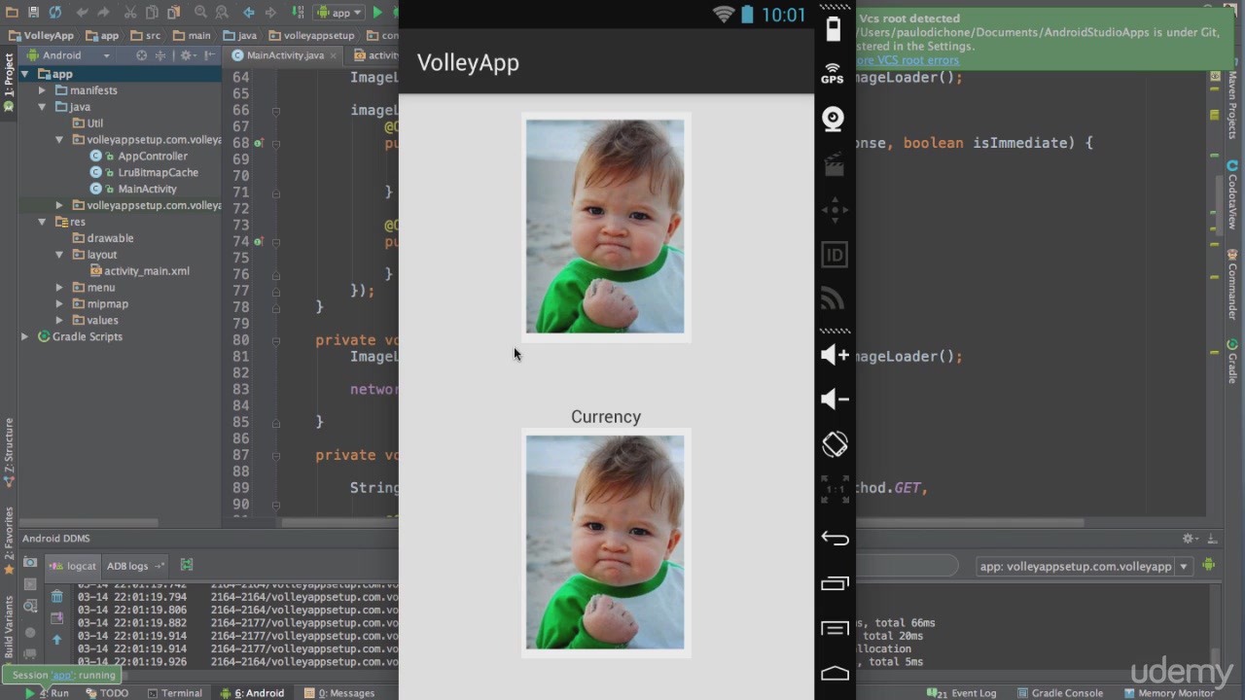This screenshot has width=1245, height=700.
Task: Click the green restart icon beside ADB logs
Action: [x=187, y=565]
